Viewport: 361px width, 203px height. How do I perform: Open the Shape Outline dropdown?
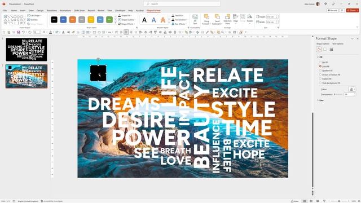126,20
